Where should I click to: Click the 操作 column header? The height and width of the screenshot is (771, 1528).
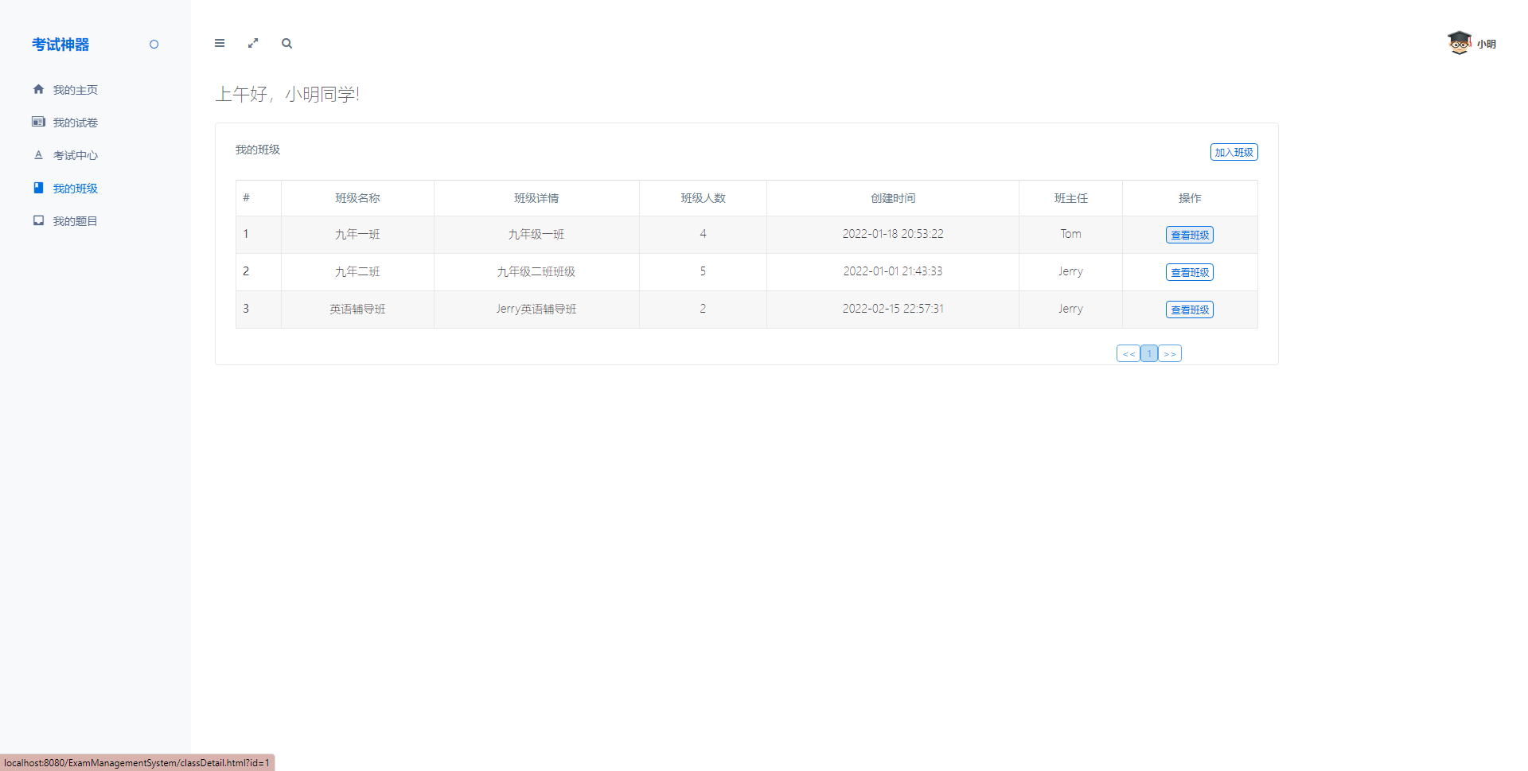pyautogui.click(x=1190, y=198)
